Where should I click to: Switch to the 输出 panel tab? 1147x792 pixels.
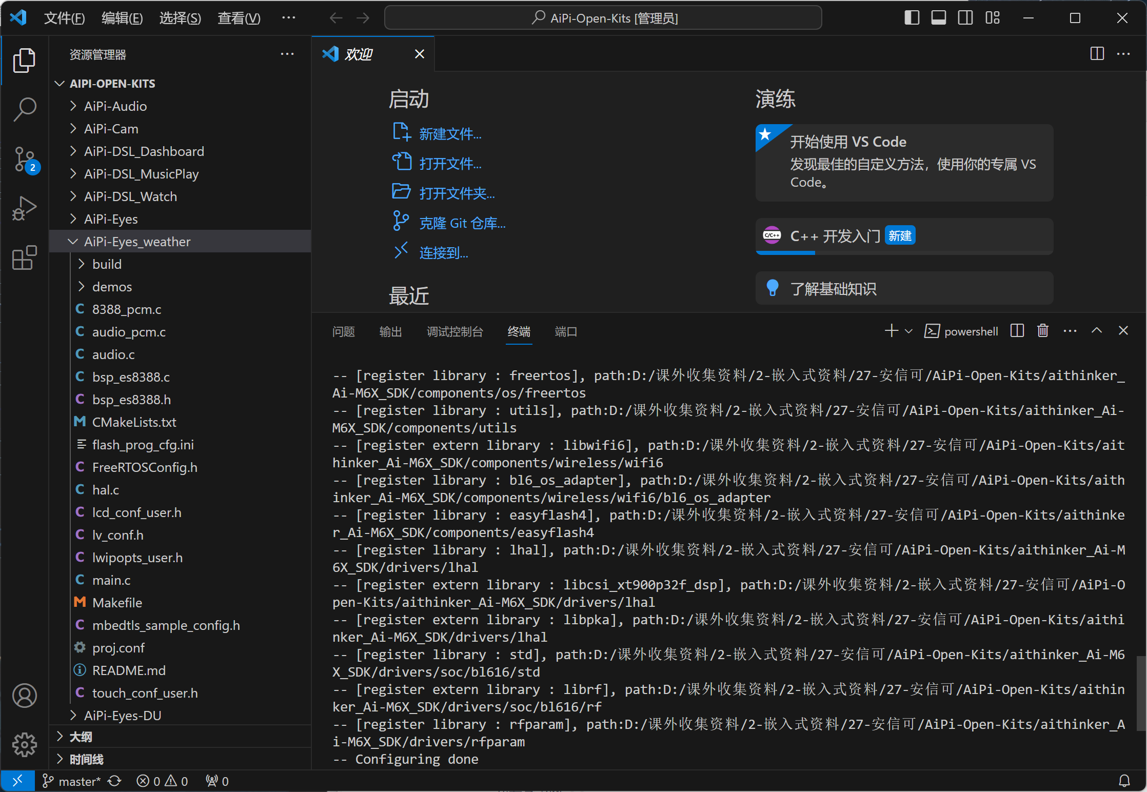390,331
